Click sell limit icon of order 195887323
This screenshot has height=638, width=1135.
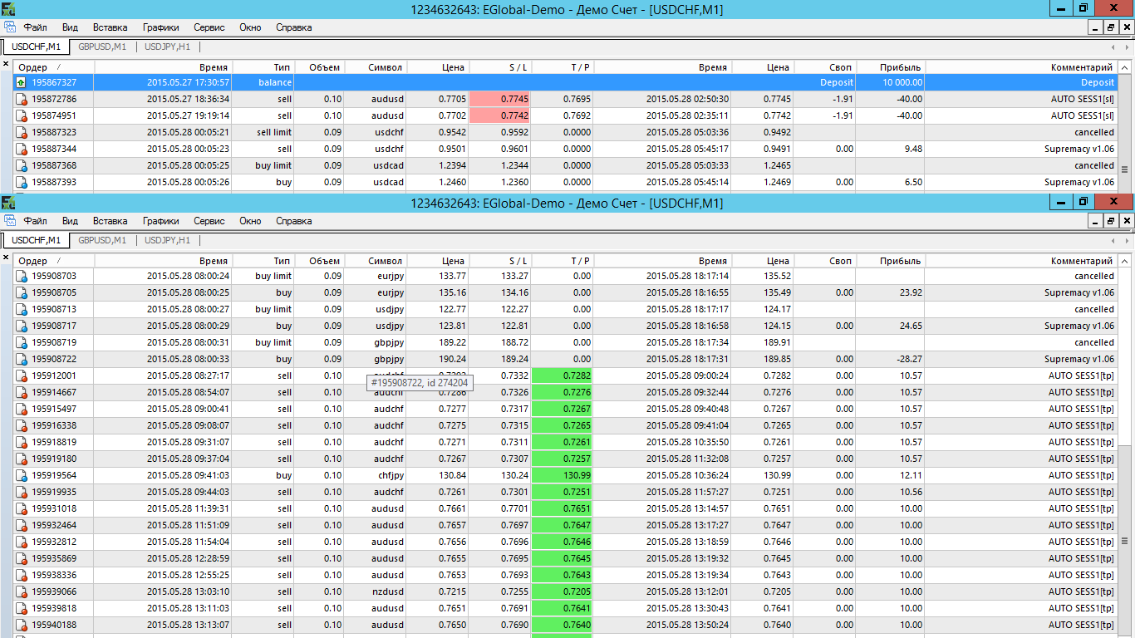pos(22,132)
